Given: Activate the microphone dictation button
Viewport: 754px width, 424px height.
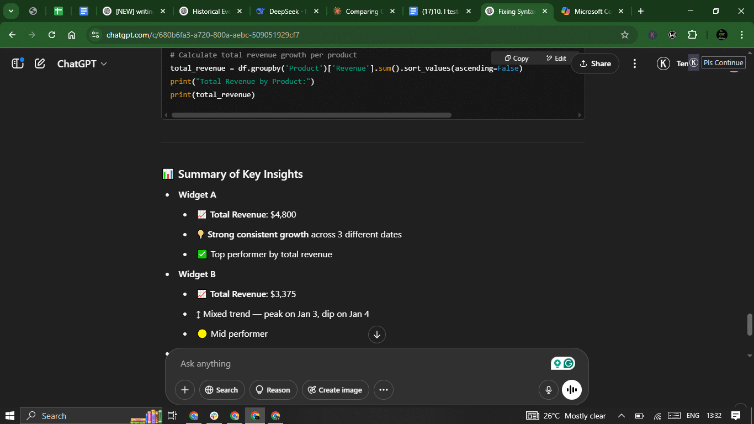Looking at the screenshot, I should point(549,390).
